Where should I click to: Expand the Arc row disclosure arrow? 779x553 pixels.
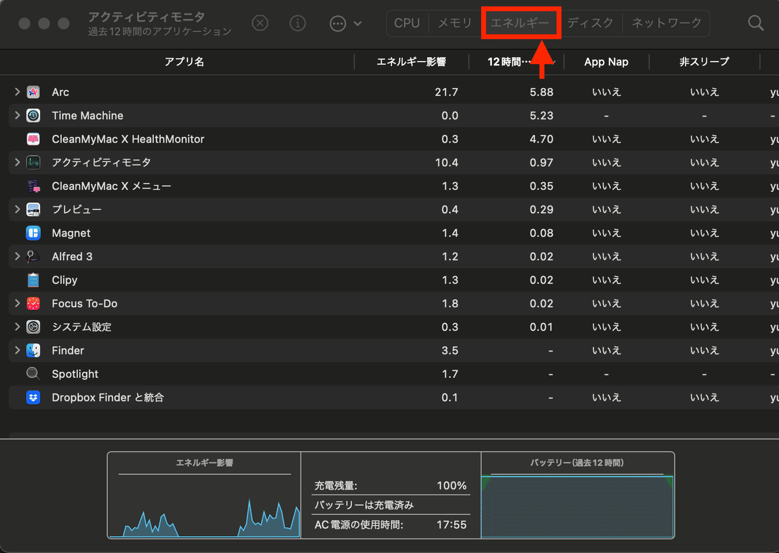click(x=18, y=92)
